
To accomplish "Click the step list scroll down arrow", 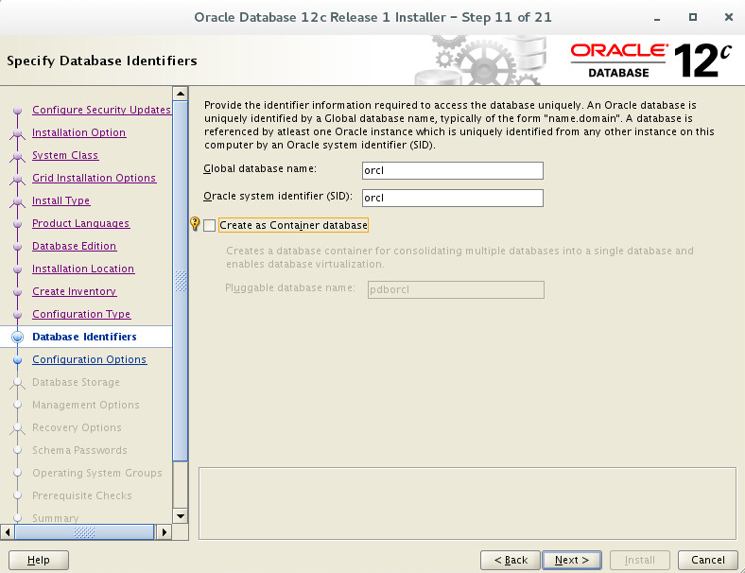I will pyautogui.click(x=181, y=516).
